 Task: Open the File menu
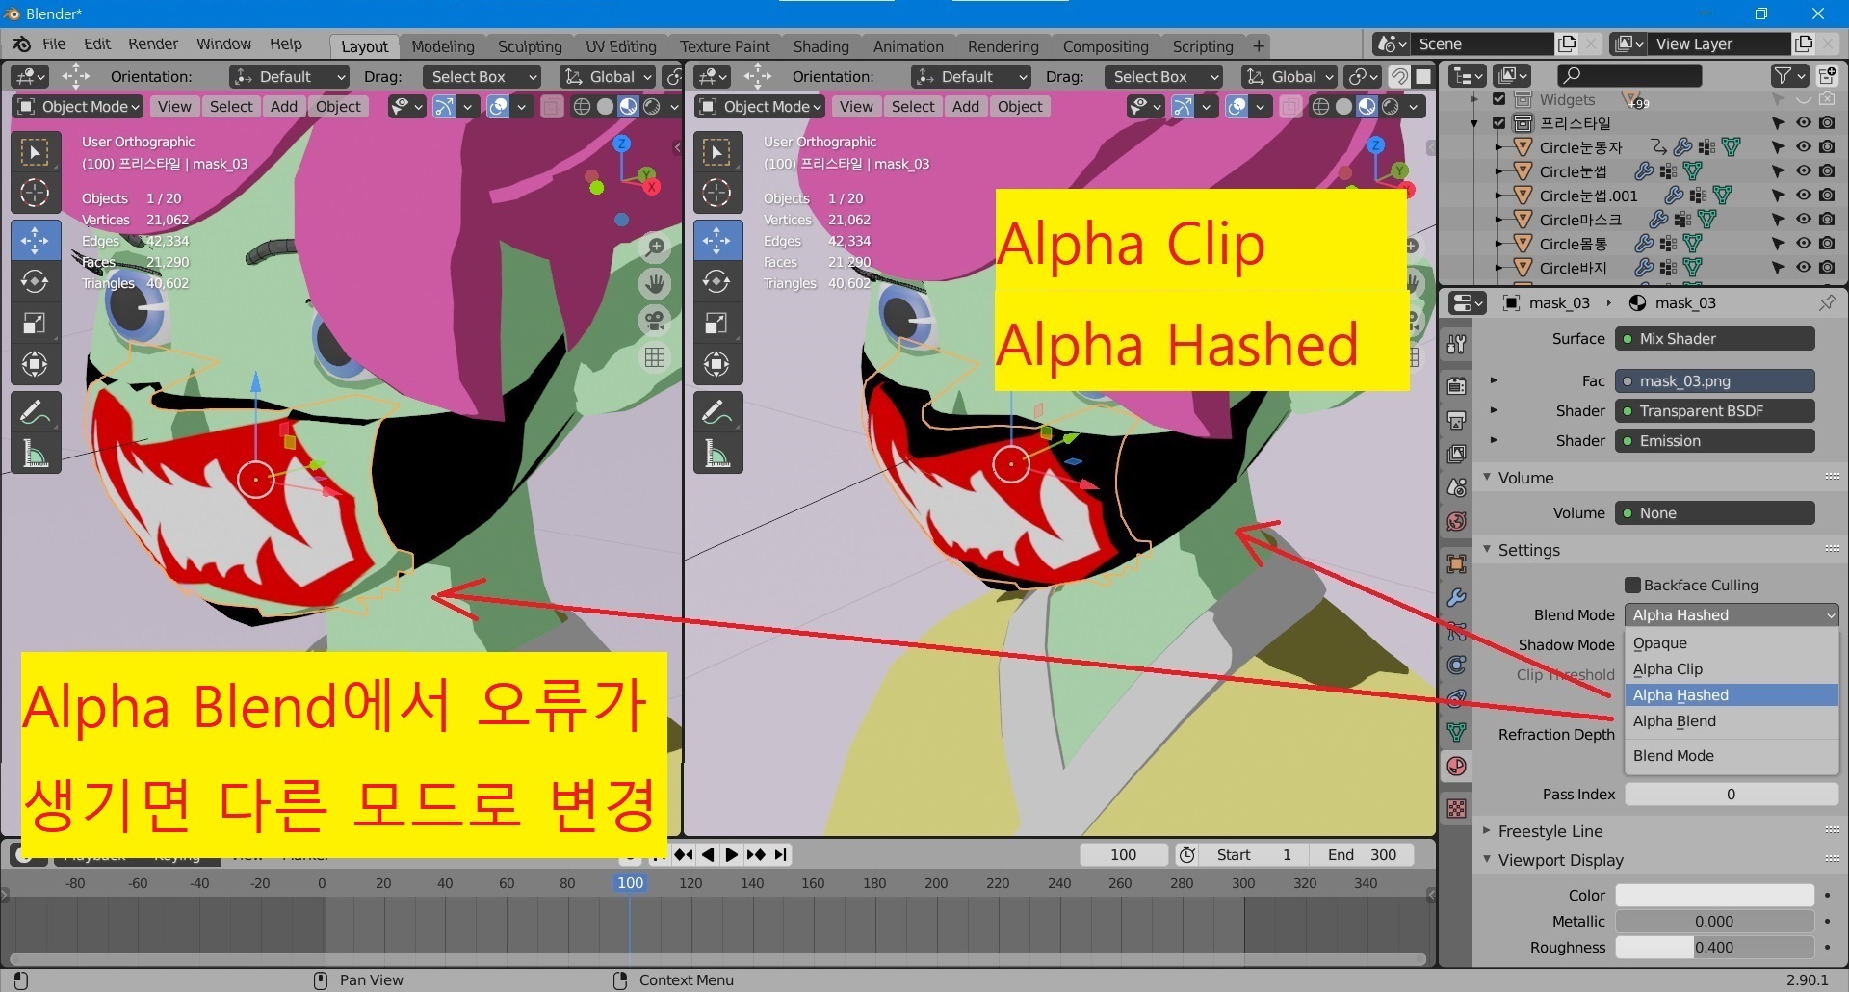click(x=54, y=44)
